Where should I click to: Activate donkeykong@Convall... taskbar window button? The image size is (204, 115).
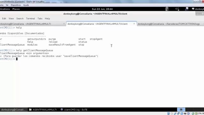14,110
